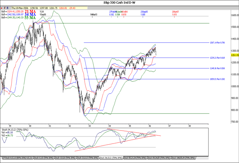The image size is (239, 163).
Task: Click the 700.00 price axis label
Action: [x=235, y=122]
